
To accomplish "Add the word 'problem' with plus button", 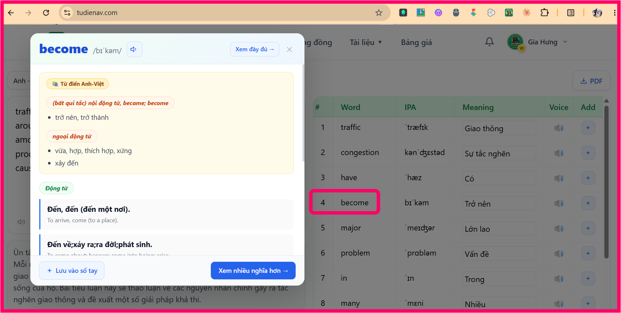I will point(588,253).
